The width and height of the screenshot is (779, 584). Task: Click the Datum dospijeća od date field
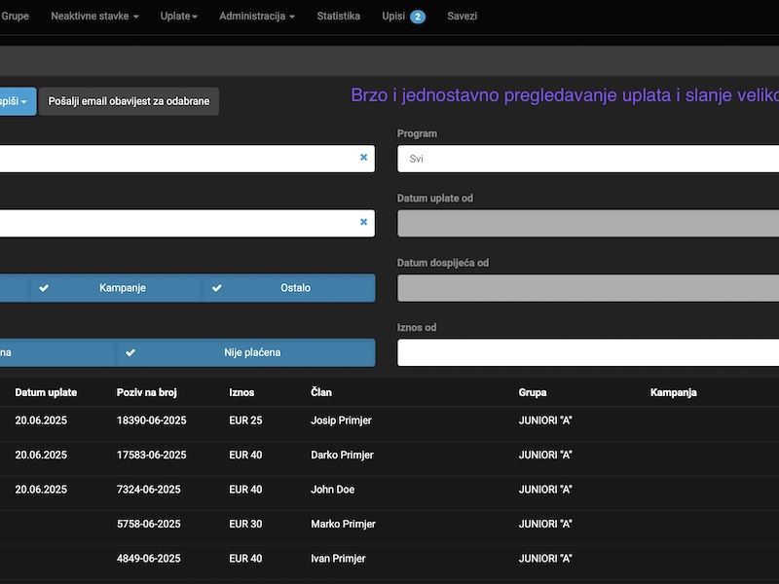[588, 288]
